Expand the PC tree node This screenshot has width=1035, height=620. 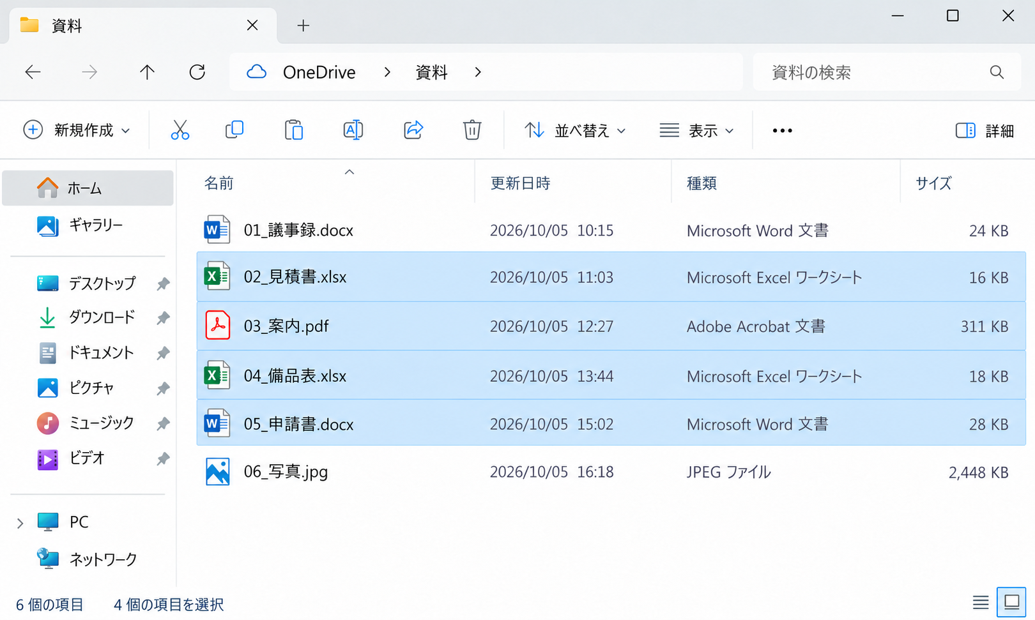(20, 523)
